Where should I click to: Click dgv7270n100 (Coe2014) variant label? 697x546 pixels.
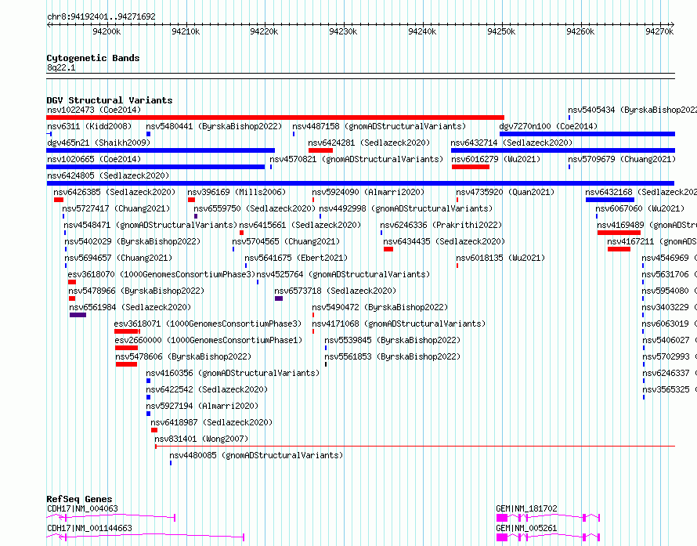pos(548,126)
